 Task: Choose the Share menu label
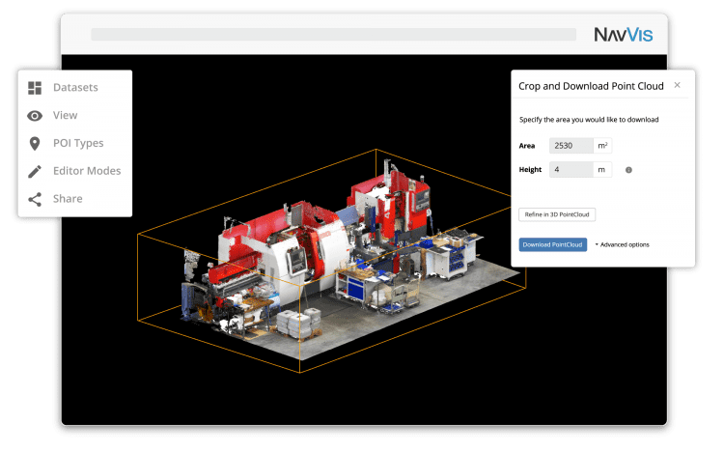click(68, 199)
